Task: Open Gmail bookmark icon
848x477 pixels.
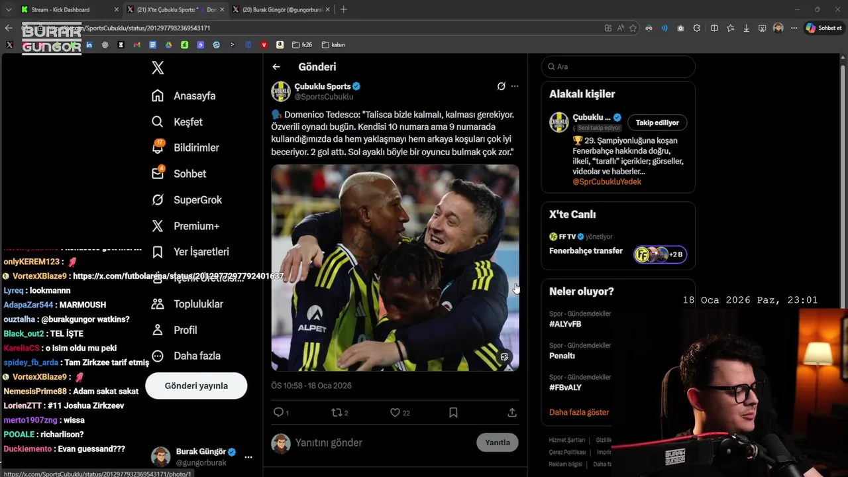Action: [x=136, y=45]
